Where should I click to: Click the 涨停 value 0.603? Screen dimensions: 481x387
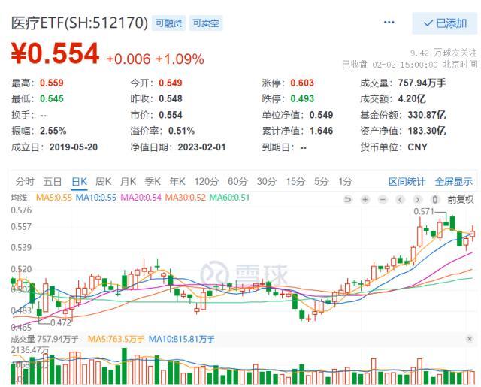302,83
